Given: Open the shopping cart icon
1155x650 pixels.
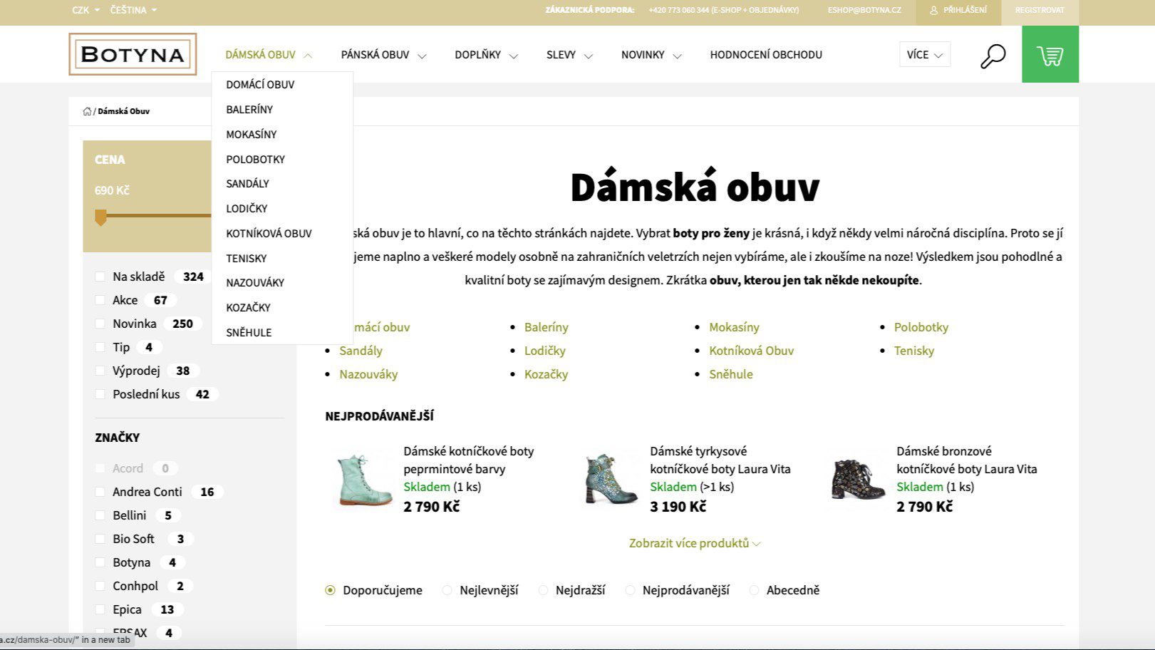Looking at the screenshot, I should 1050,55.
